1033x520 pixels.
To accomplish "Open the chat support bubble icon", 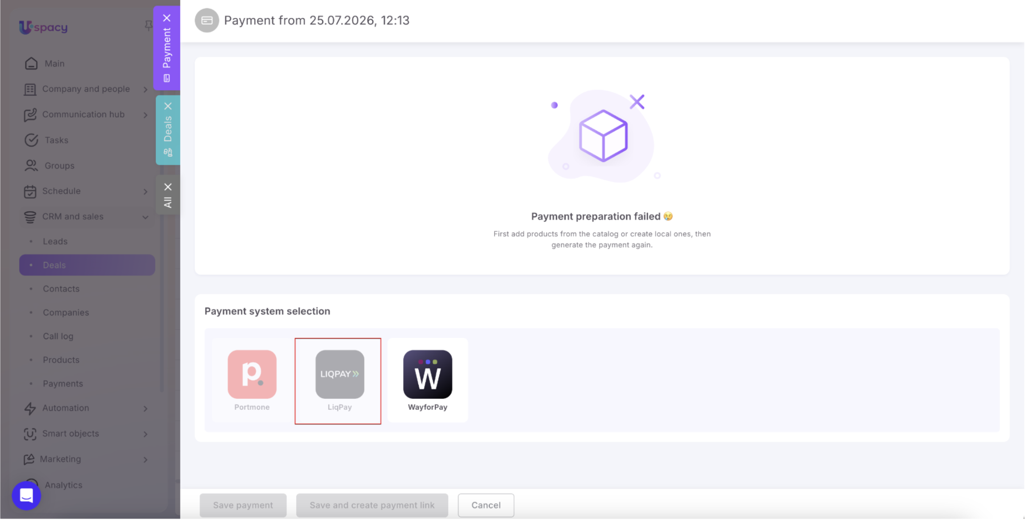I will (26, 495).
